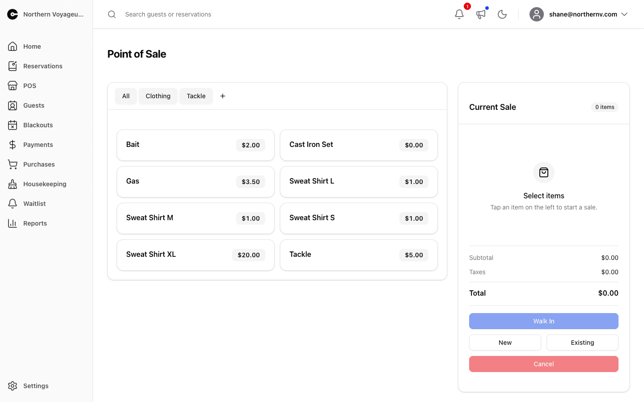
Task: Click the Existing guest button
Action: [582, 343]
